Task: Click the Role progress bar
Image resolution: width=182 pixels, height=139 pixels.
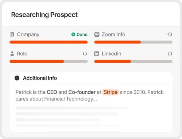Action: pos(48,61)
